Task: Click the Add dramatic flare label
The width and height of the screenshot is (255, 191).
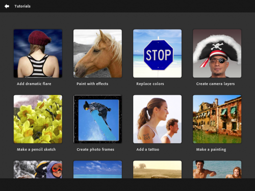Action: [34, 84]
